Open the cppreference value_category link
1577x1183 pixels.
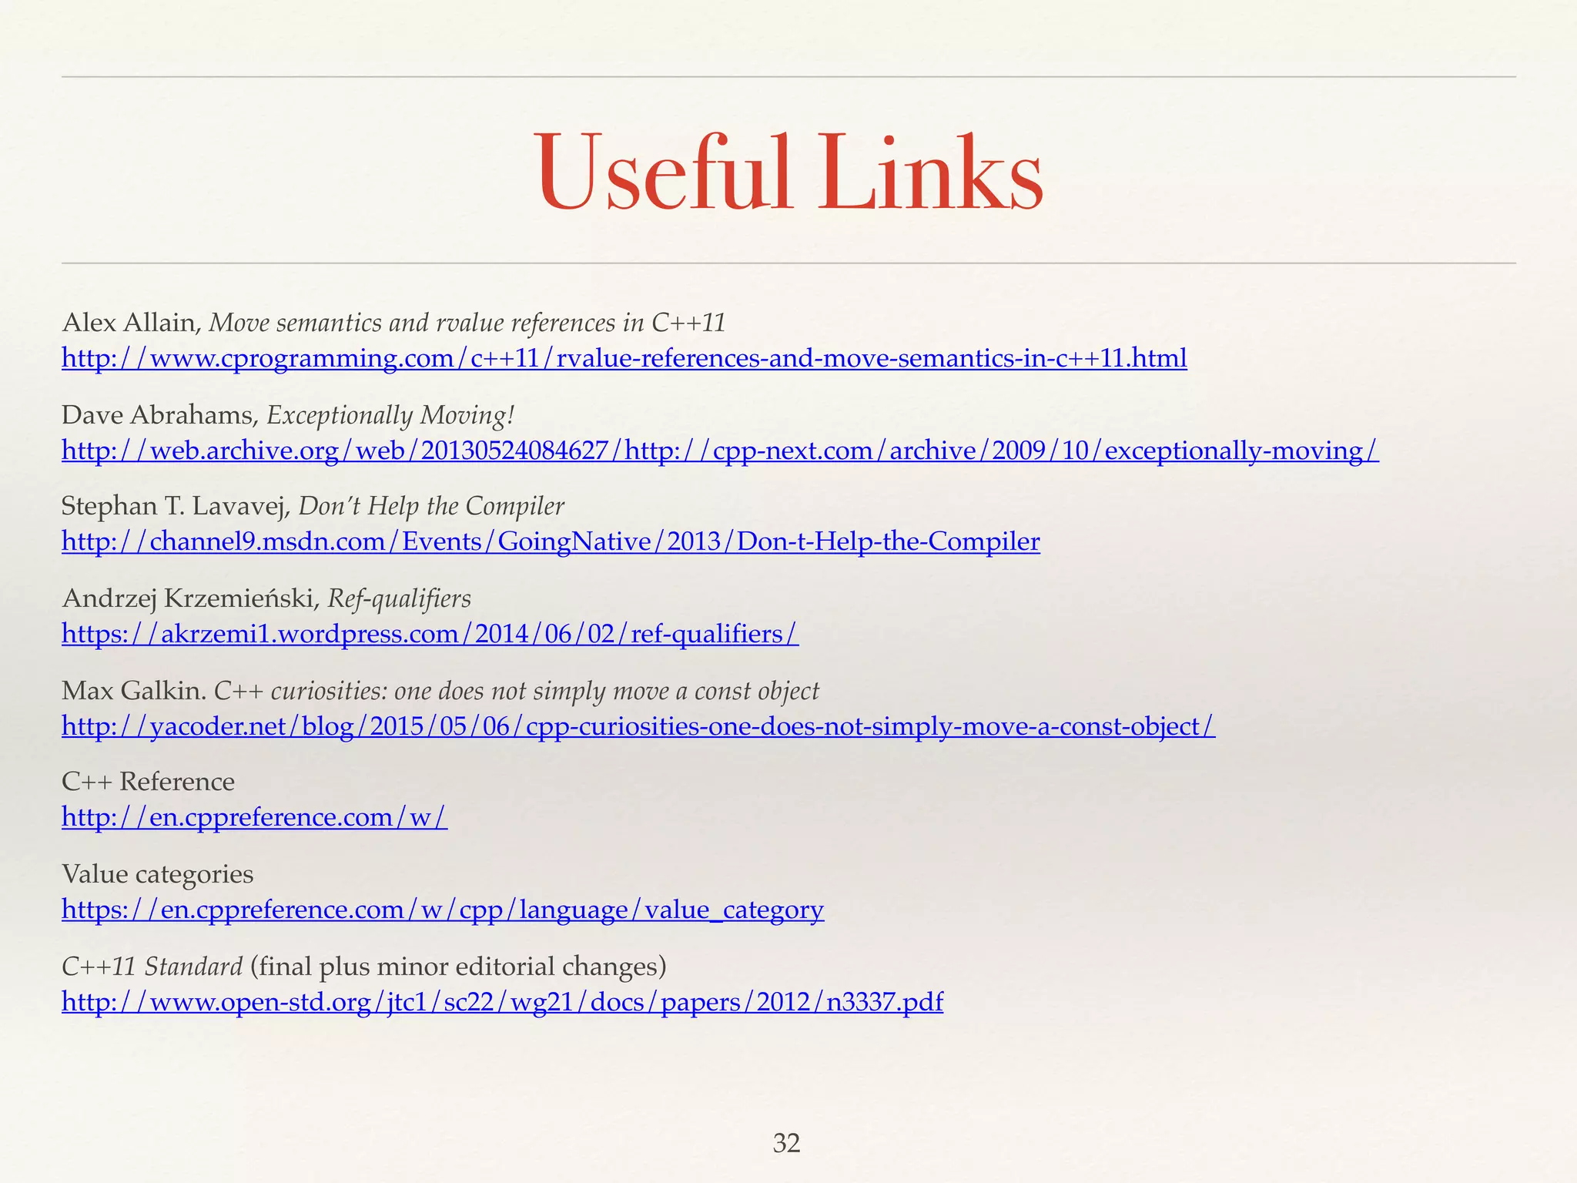(x=443, y=910)
